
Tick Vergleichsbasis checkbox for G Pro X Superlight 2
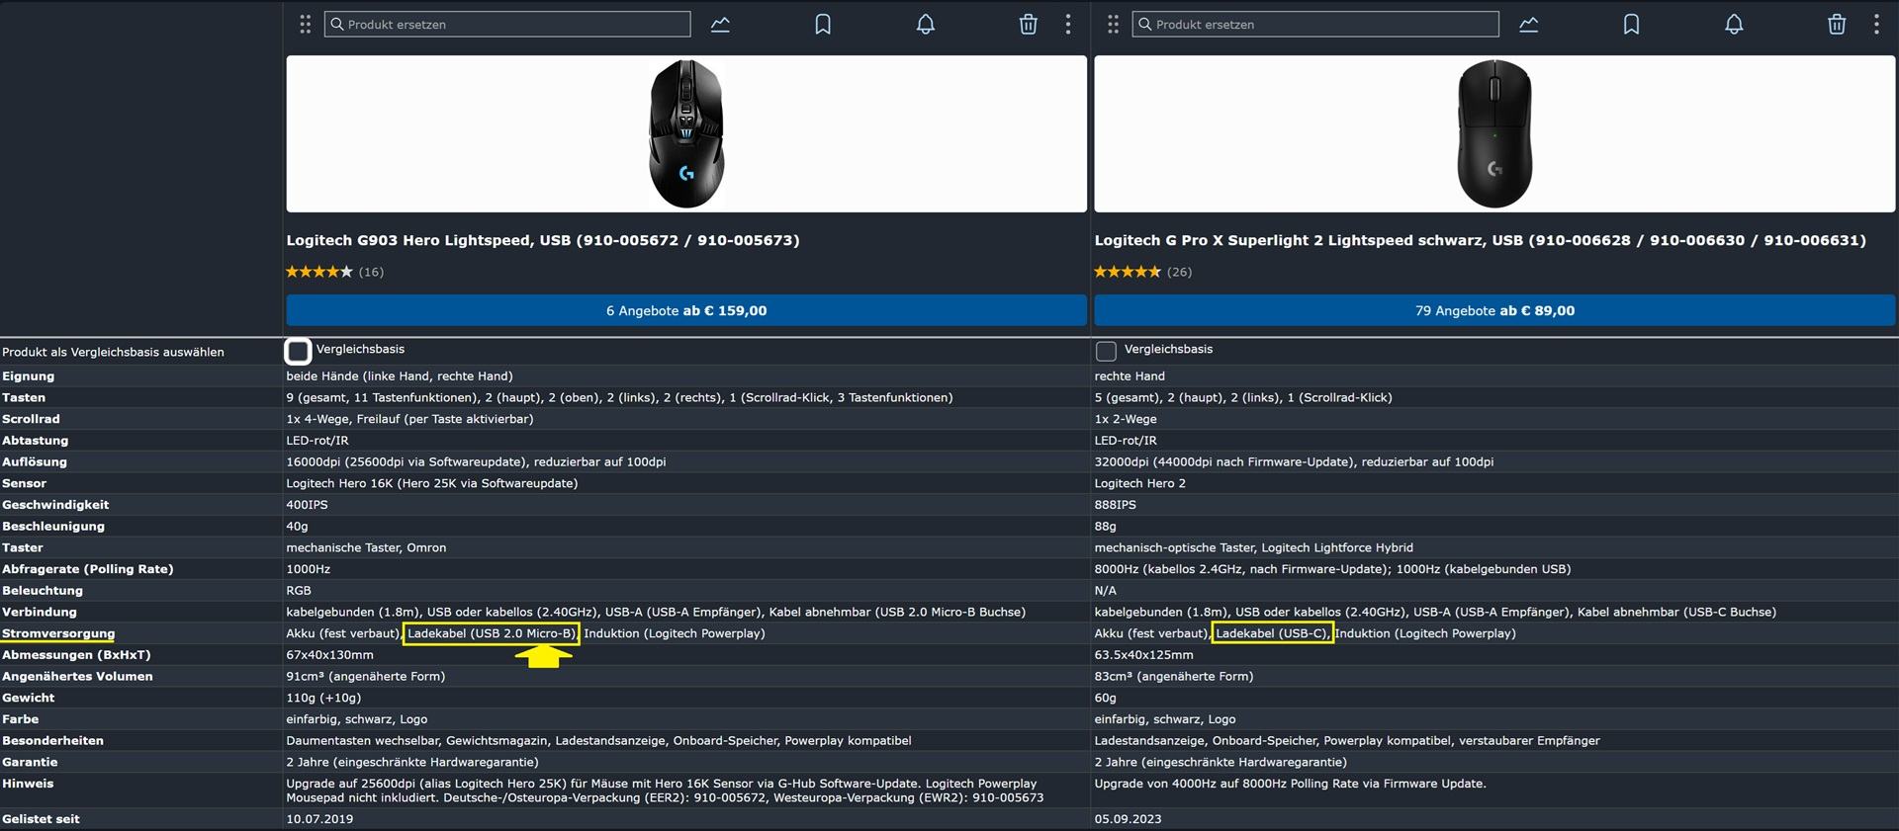coord(1106,351)
